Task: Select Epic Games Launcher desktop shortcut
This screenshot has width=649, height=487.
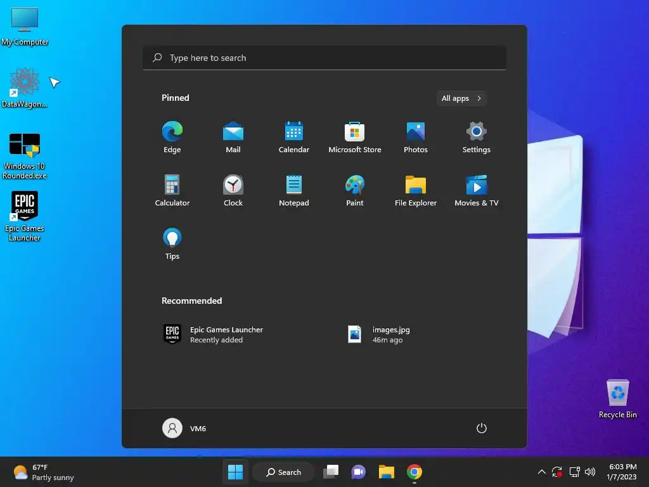Action: click(x=25, y=216)
